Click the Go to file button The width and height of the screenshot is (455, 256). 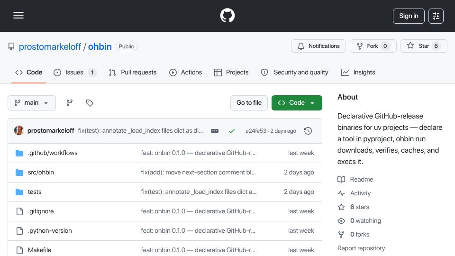click(x=249, y=103)
